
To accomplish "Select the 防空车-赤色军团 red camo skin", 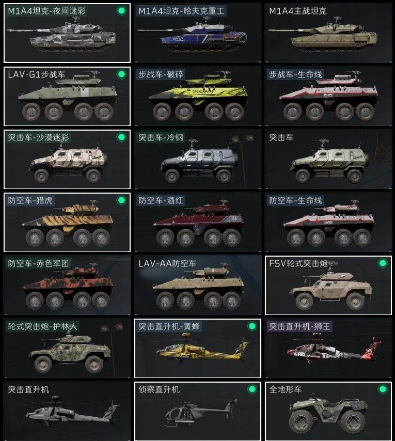I will pyautogui.click(x=67, y=285).
